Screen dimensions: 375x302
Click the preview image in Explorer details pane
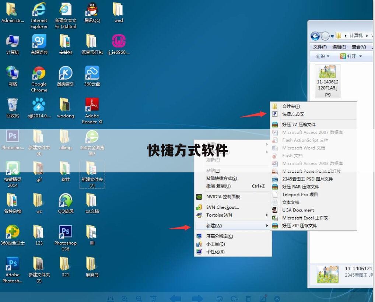coord(327,274)
